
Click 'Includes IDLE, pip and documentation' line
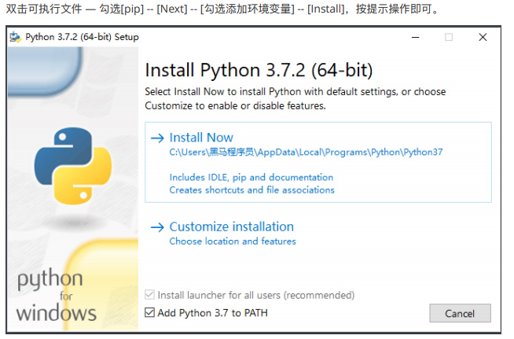pos(251,178)
